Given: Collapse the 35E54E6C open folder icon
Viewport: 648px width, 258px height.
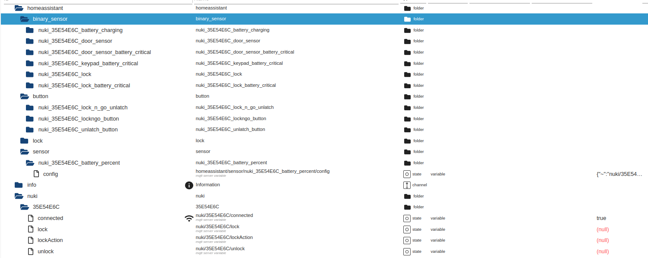Looking at the screenshot, I should (24, 207).
